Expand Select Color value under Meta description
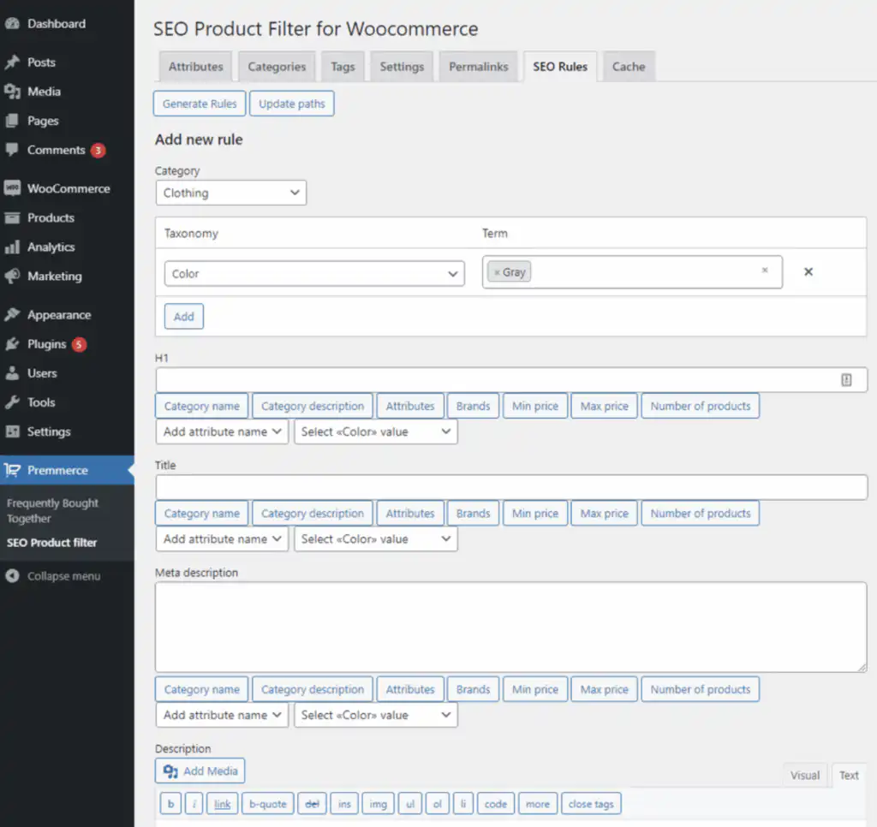 [376, 715]
